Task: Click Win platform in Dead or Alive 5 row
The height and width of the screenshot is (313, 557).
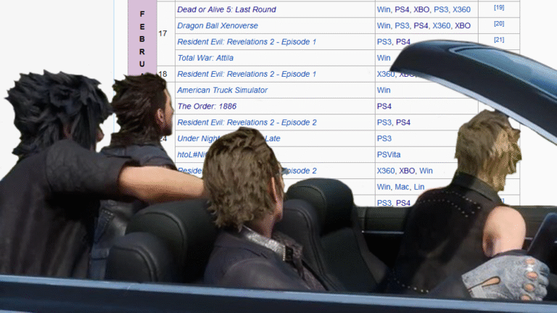Action: pos(384,9)
